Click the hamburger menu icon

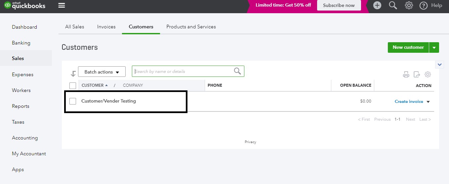(61, 5)
